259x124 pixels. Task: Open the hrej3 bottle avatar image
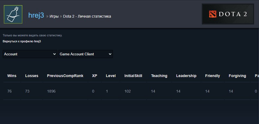[x=13, y=14]
